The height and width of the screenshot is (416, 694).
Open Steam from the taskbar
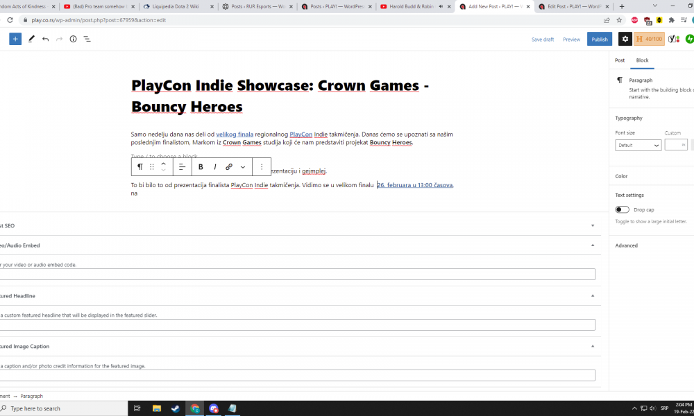click(x=176, y=408)
